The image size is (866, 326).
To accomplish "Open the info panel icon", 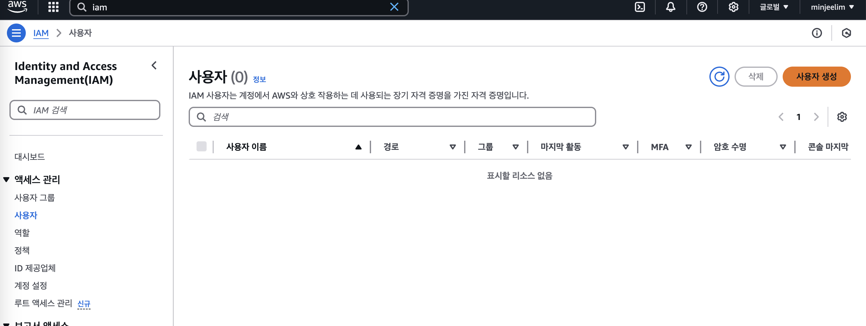I will 817,33.
